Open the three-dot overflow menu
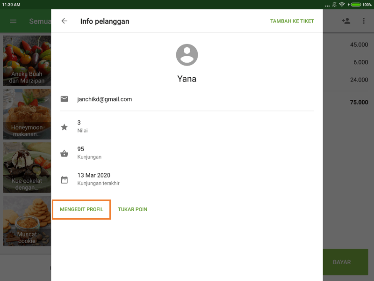Screen dimensions: 374x281 [364, 21]
